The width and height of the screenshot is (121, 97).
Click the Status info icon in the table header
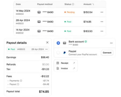pyautogui.click(x=73, y=4)
